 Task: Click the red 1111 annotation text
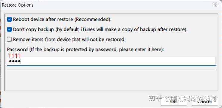click(14, 56)
